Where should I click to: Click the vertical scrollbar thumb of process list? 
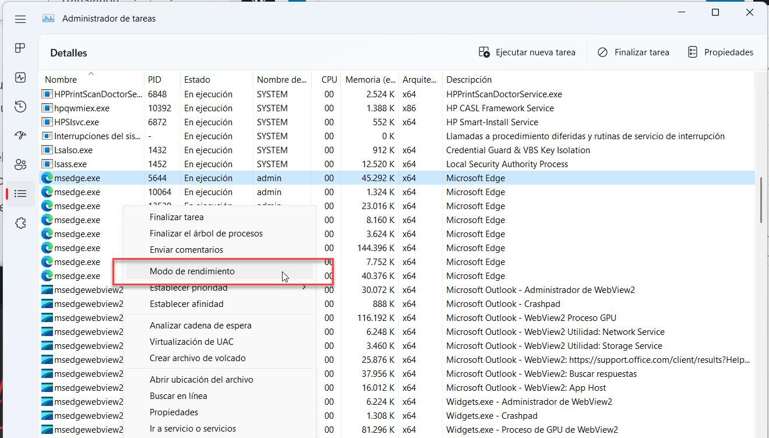tap(761, 199)
